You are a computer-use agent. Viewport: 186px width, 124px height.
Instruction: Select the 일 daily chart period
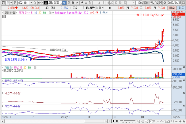pyautogui.click(x=64, y=3)
